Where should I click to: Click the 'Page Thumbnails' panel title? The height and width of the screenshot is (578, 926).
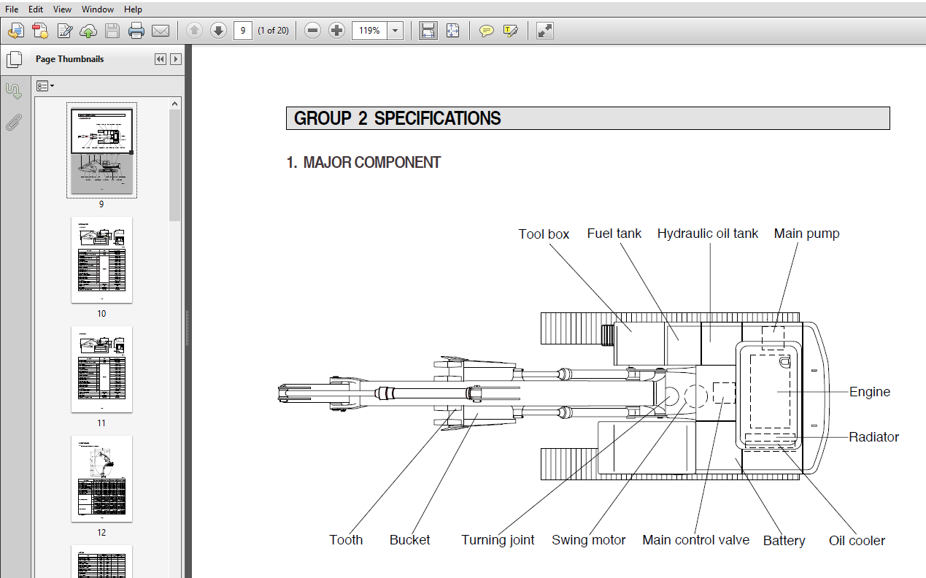(x=70, y=59)
